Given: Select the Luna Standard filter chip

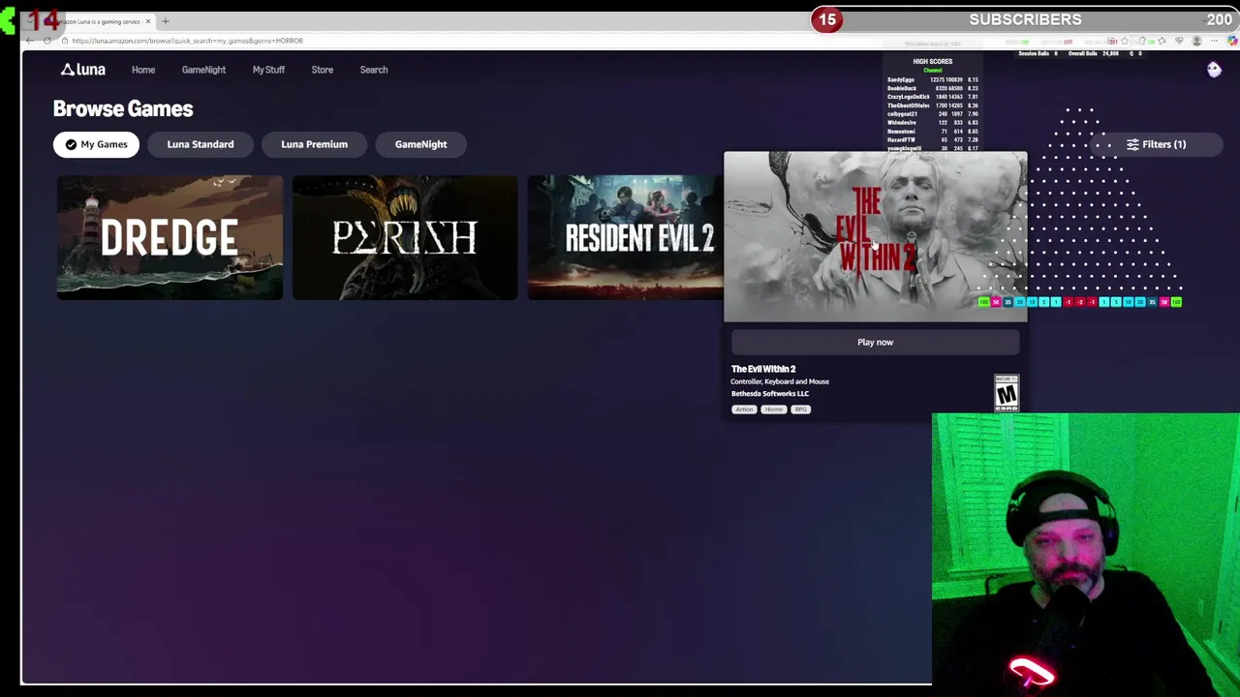Looking at the screenshot, I should 201,144.
